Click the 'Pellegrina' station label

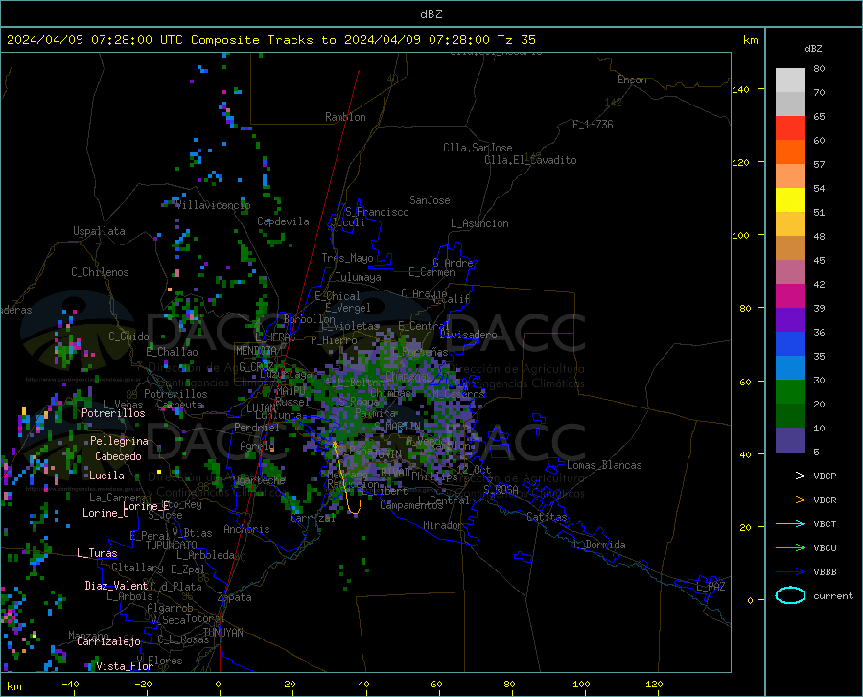[119, 441]
